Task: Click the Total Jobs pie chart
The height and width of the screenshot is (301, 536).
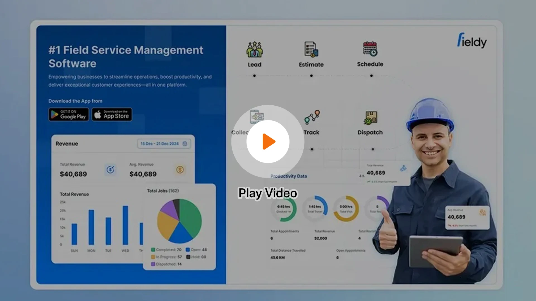Action: [x=179, y=221]
